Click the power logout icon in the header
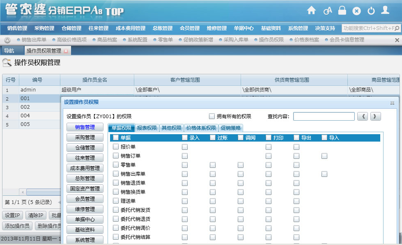The image size is (402, 245). tap(371, 11)
